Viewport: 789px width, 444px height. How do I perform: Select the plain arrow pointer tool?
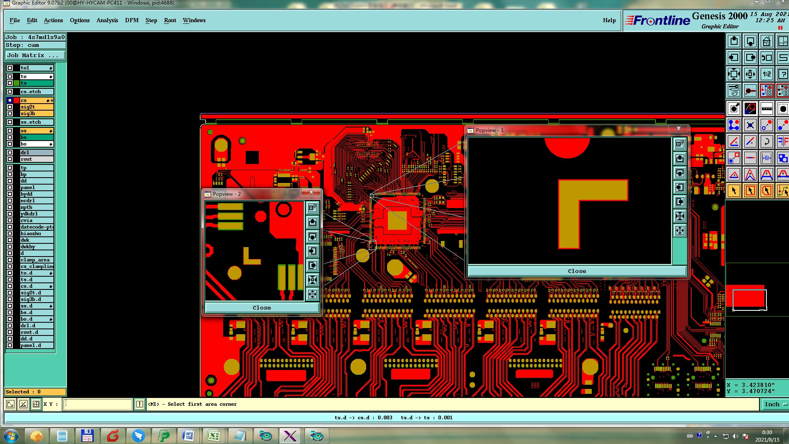click(734, 191)
